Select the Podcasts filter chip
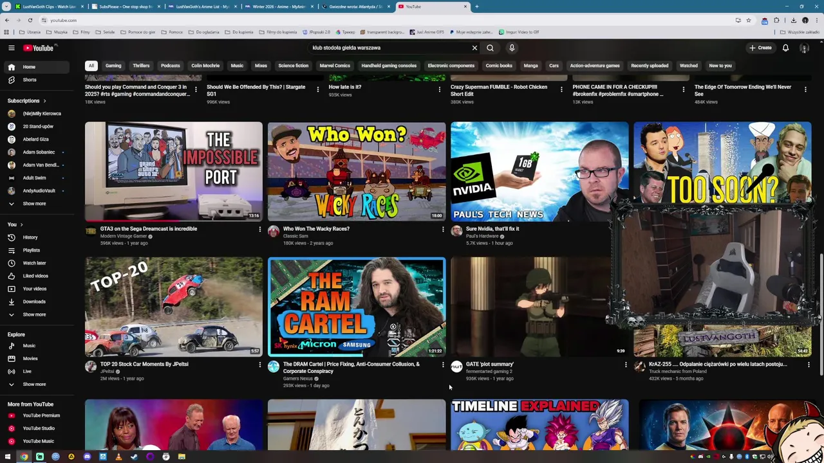 pos(171,66)
